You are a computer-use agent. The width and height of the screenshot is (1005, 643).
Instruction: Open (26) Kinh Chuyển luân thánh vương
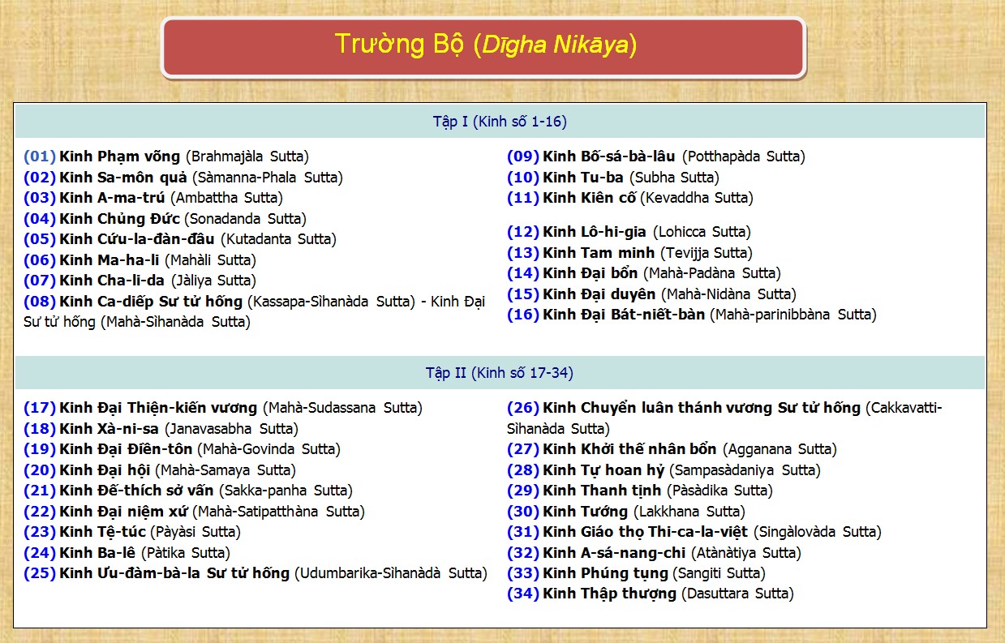(x=684, y=408)
